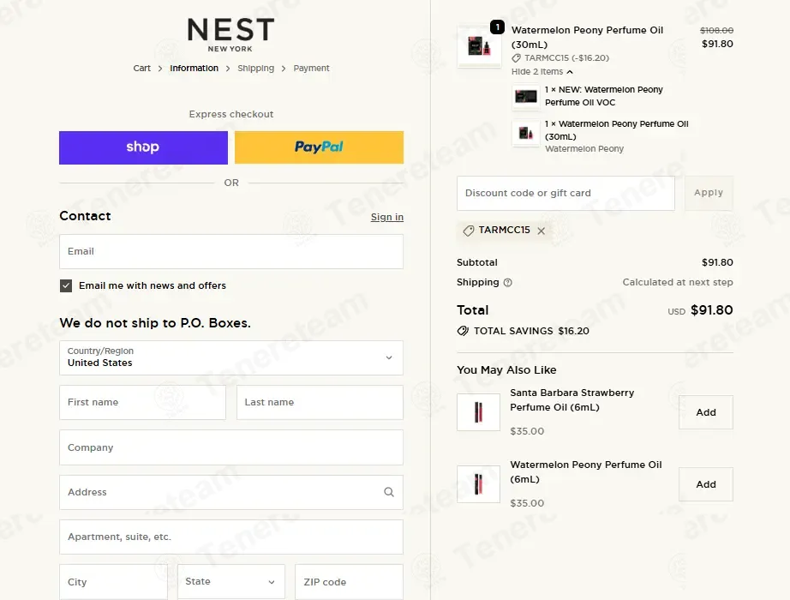Collapse the Hide 2 items expander
Screen dimensions: 790x600
(x=542, y=72)
